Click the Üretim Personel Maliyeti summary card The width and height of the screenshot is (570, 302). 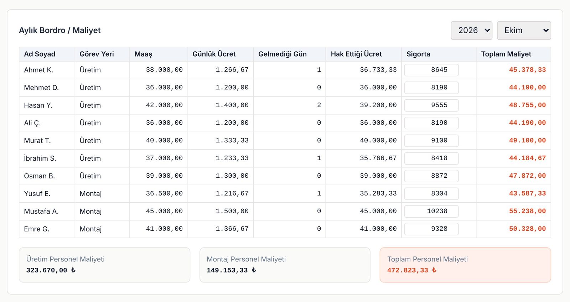click(x=104, y=265)
